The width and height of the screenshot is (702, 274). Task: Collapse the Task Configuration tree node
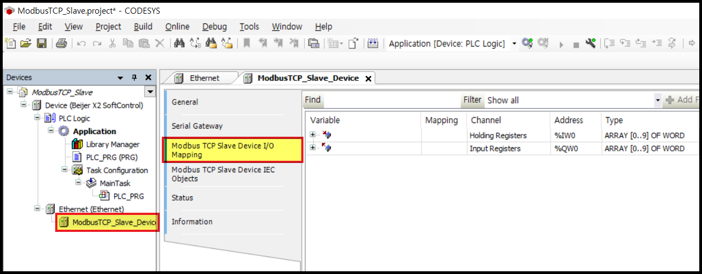click(64, 170)
